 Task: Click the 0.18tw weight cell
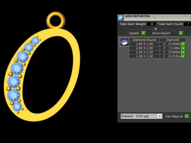click(x=175, y=48)
